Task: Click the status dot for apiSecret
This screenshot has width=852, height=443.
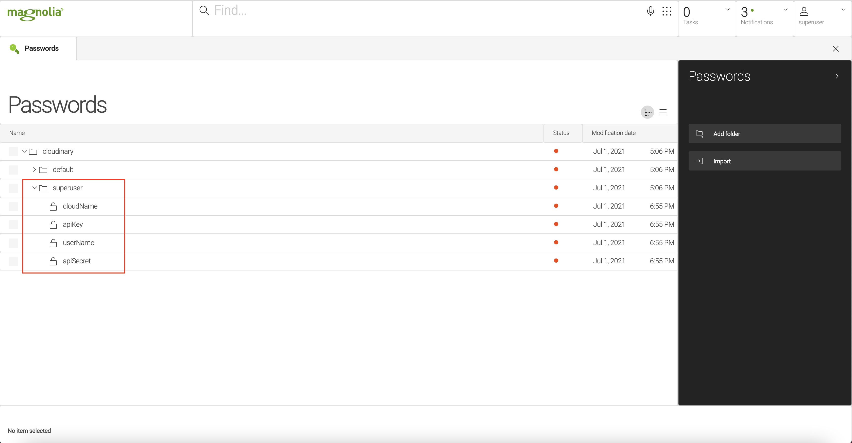Action: point(556,261)
